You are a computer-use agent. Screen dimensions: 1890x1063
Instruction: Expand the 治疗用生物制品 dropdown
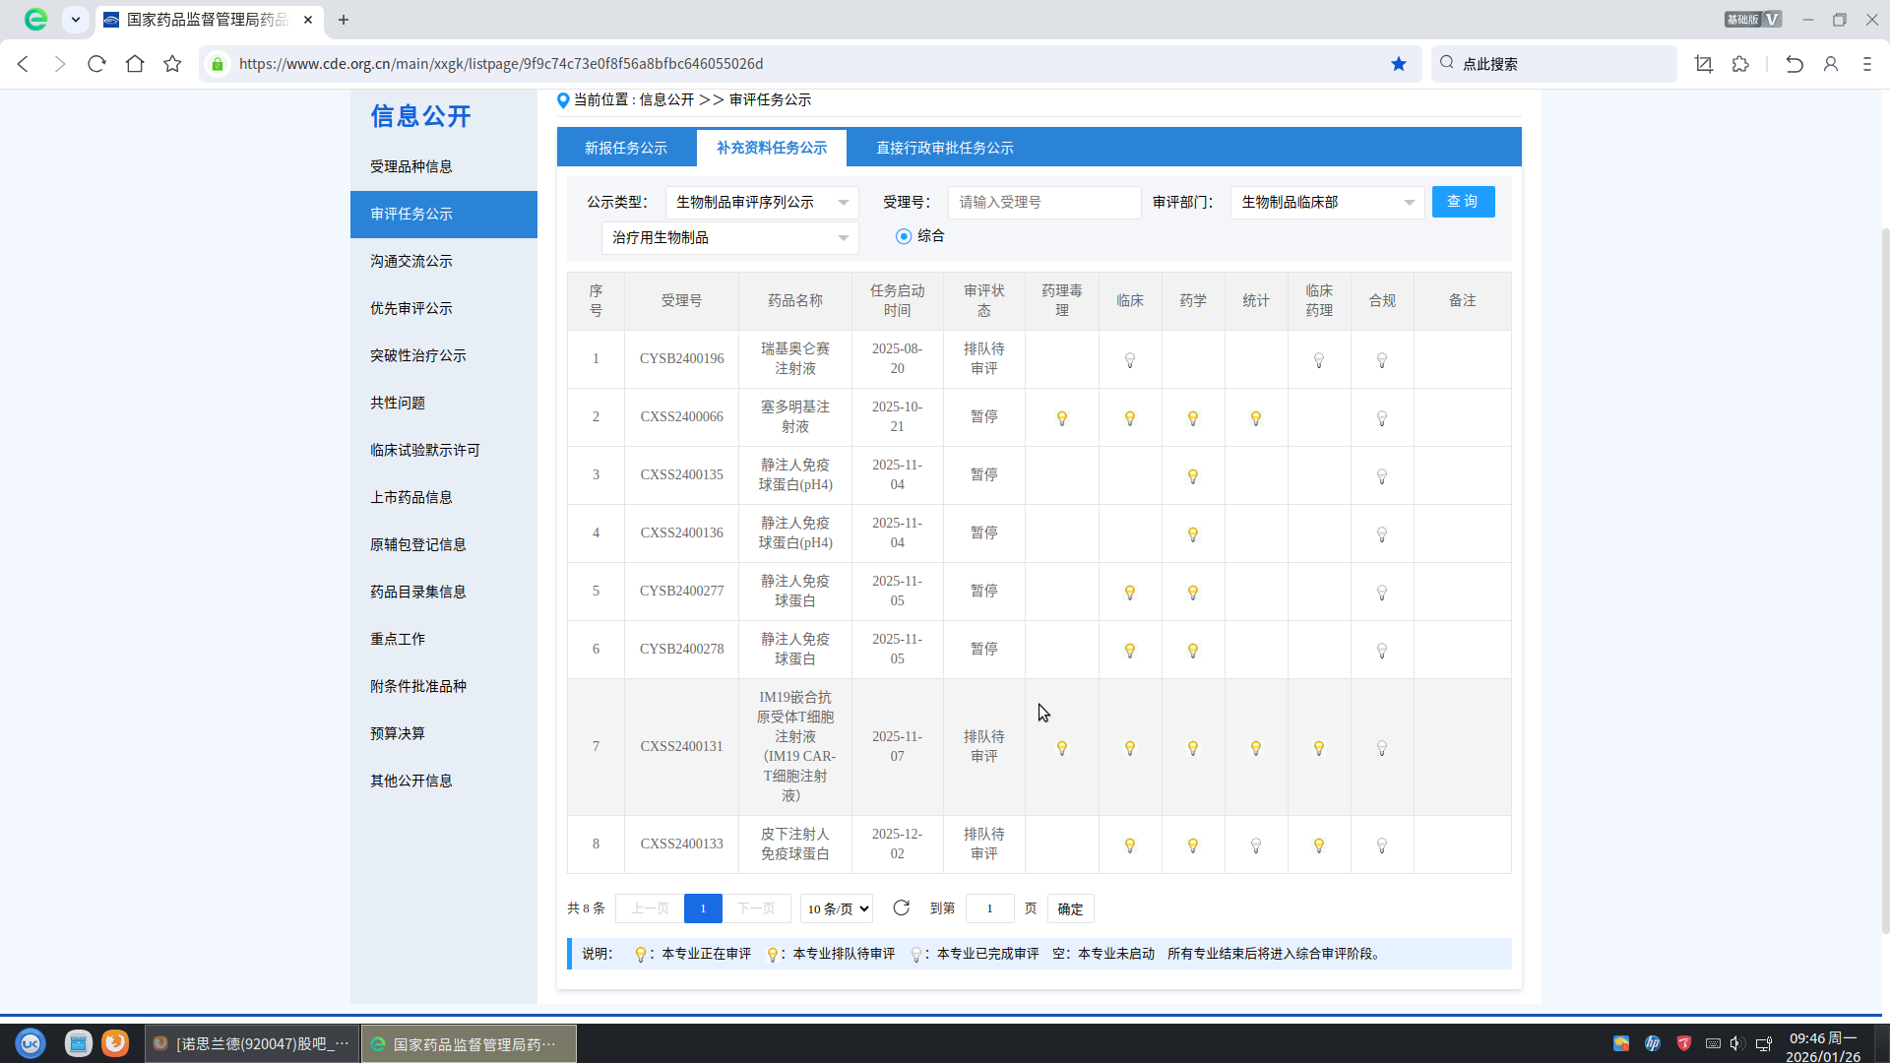click(729, 238)
